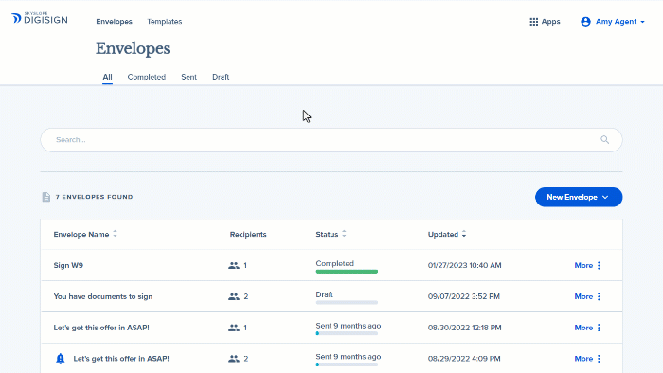
Task: Switch to the Draft tab
Action: 221,77
